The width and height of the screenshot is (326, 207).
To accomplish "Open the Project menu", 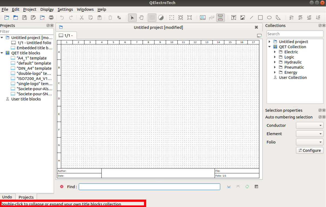I will pyautogui.click(x=30, y=9).
